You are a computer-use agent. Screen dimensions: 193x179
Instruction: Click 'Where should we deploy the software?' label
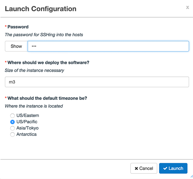(x=48, y=63)
